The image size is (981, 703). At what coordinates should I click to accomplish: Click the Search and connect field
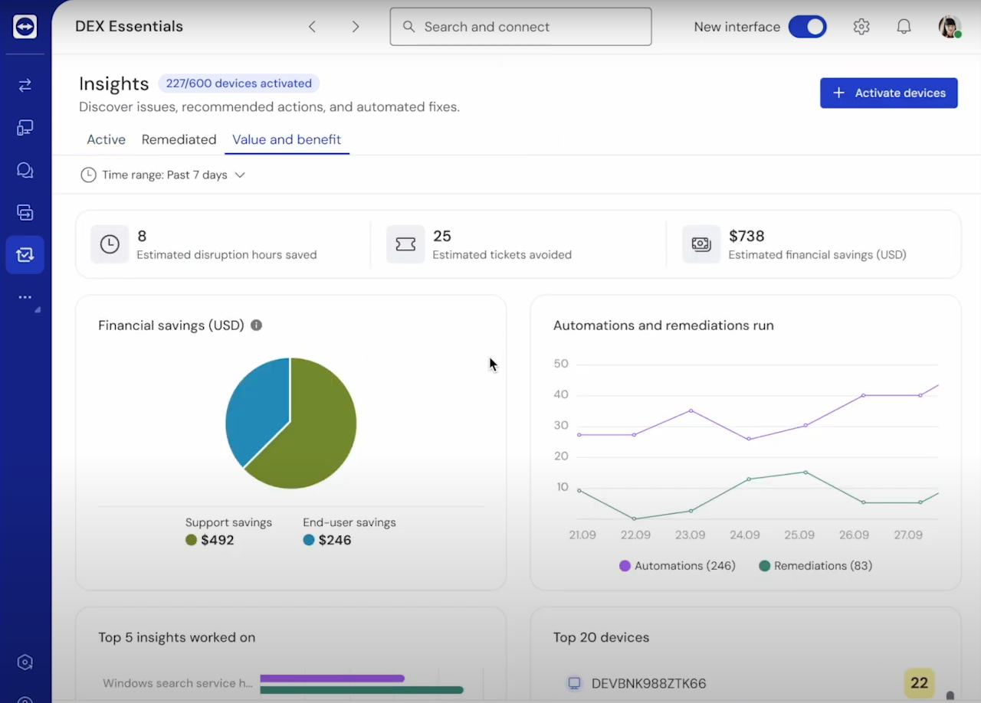[x=520, y=27]
